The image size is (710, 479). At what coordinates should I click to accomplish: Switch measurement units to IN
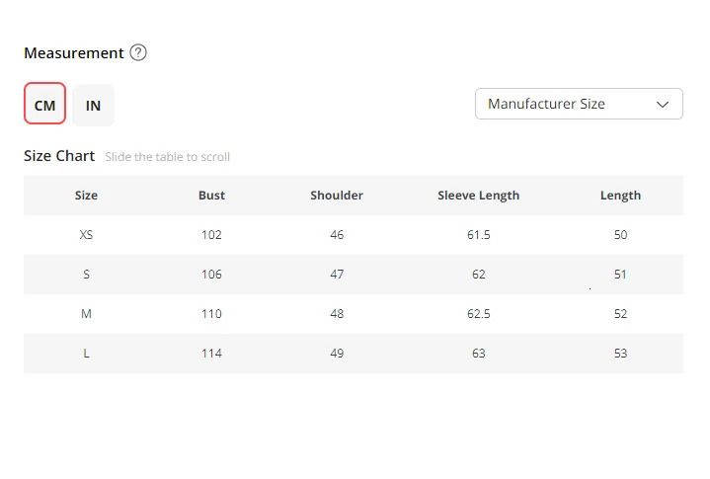(x=93, y=105)
